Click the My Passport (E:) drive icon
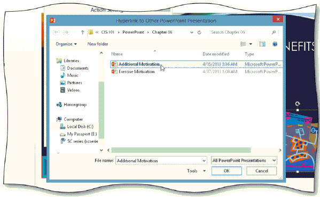This screenshot has width=320, height=197. [x=63, y=134]
